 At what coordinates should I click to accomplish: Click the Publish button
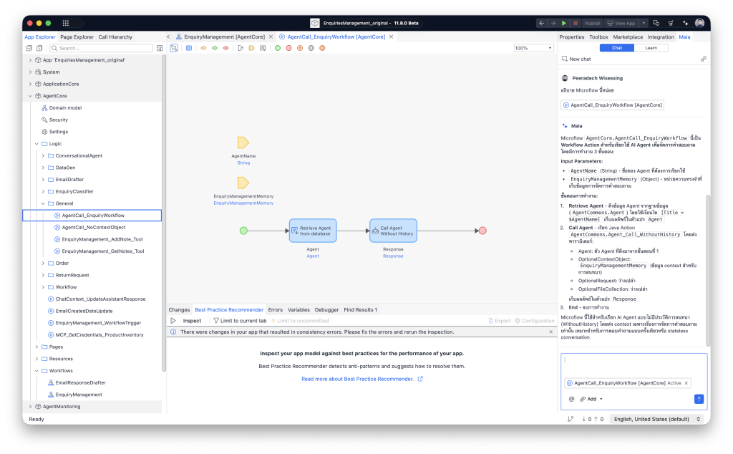click(592, 23)
